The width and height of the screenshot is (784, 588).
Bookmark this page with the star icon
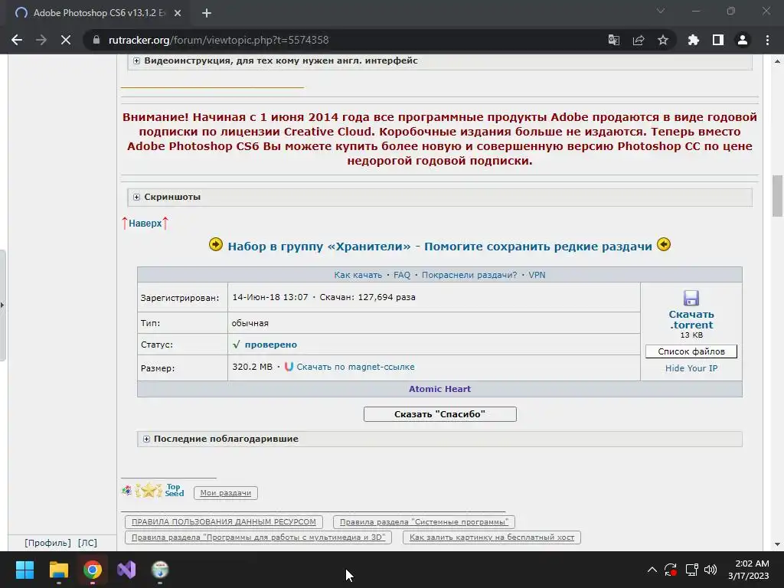click(x=662, y=40)
